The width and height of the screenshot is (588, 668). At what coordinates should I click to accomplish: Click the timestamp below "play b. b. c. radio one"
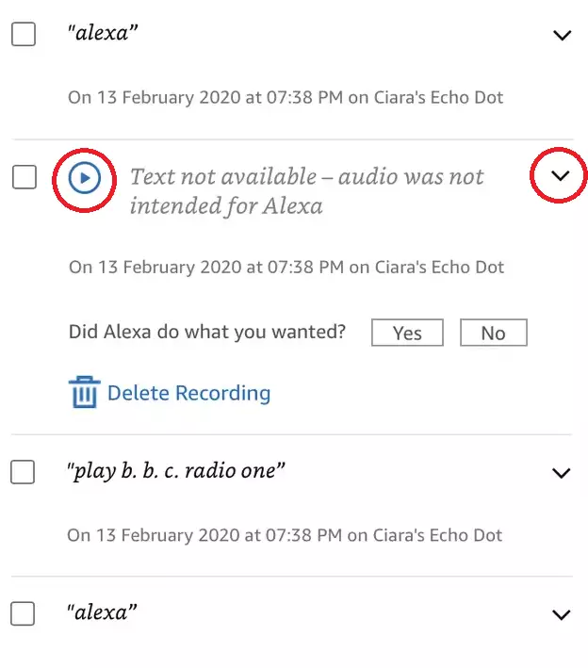point(286,535)
